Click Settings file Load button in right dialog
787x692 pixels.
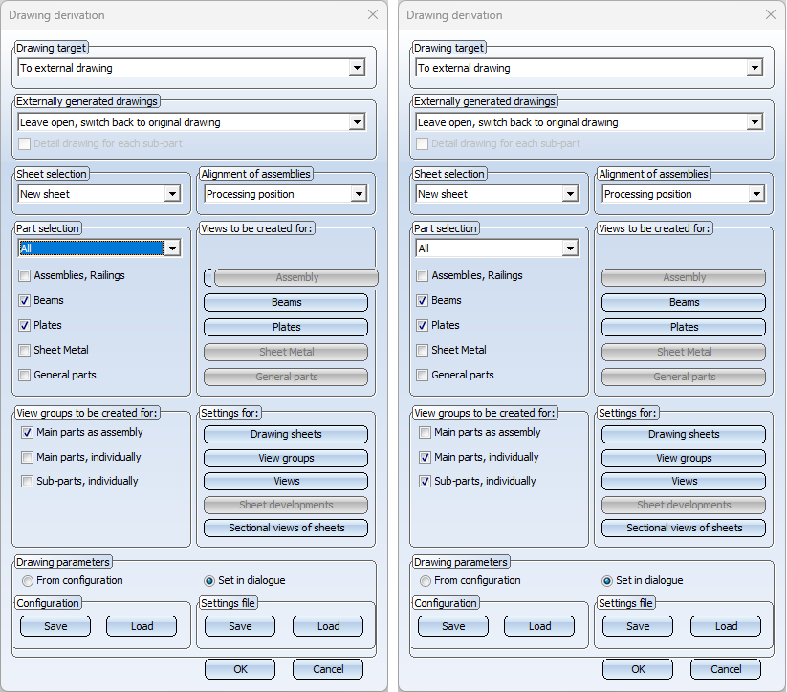[x=726, y=626]
